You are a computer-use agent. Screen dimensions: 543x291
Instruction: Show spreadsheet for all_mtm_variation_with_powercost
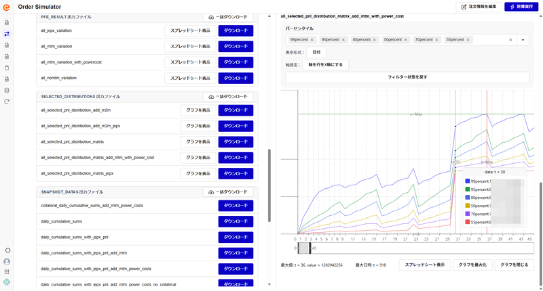pyautogui.click(x=190, y=62)
